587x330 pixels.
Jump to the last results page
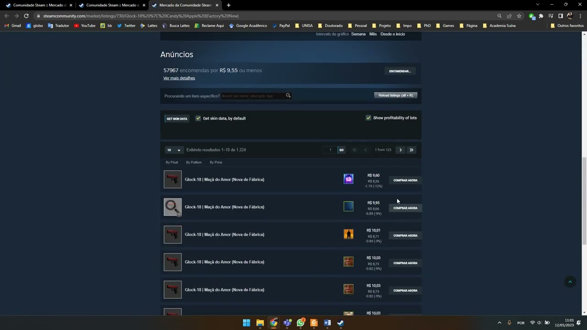411,150
